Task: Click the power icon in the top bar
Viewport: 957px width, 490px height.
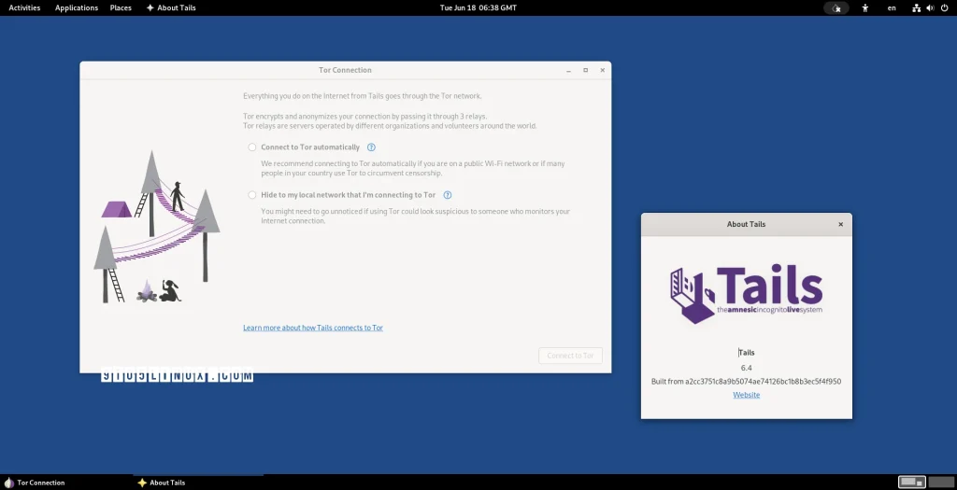Action: (x=944, y=7)
